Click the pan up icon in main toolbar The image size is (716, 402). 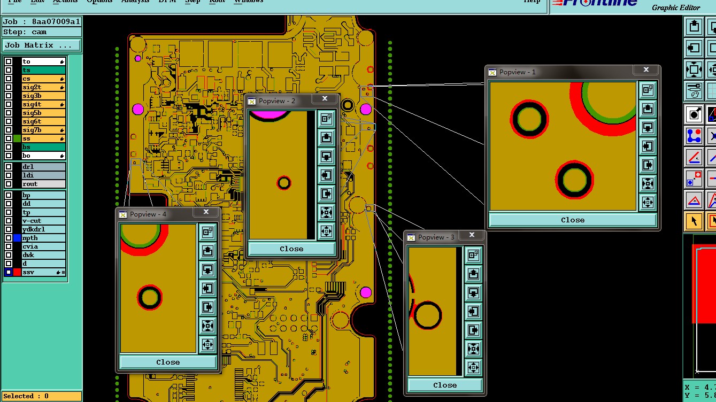pos(694,26)
